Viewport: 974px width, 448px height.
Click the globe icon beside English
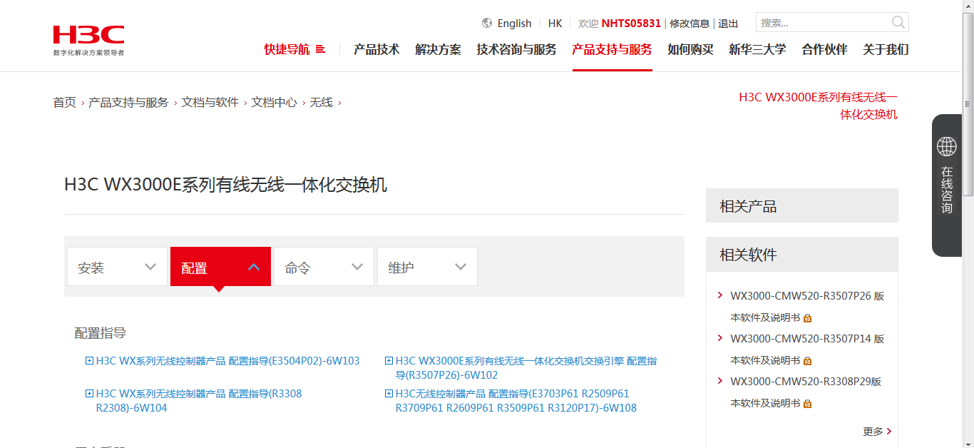click(x=487, y=23)
